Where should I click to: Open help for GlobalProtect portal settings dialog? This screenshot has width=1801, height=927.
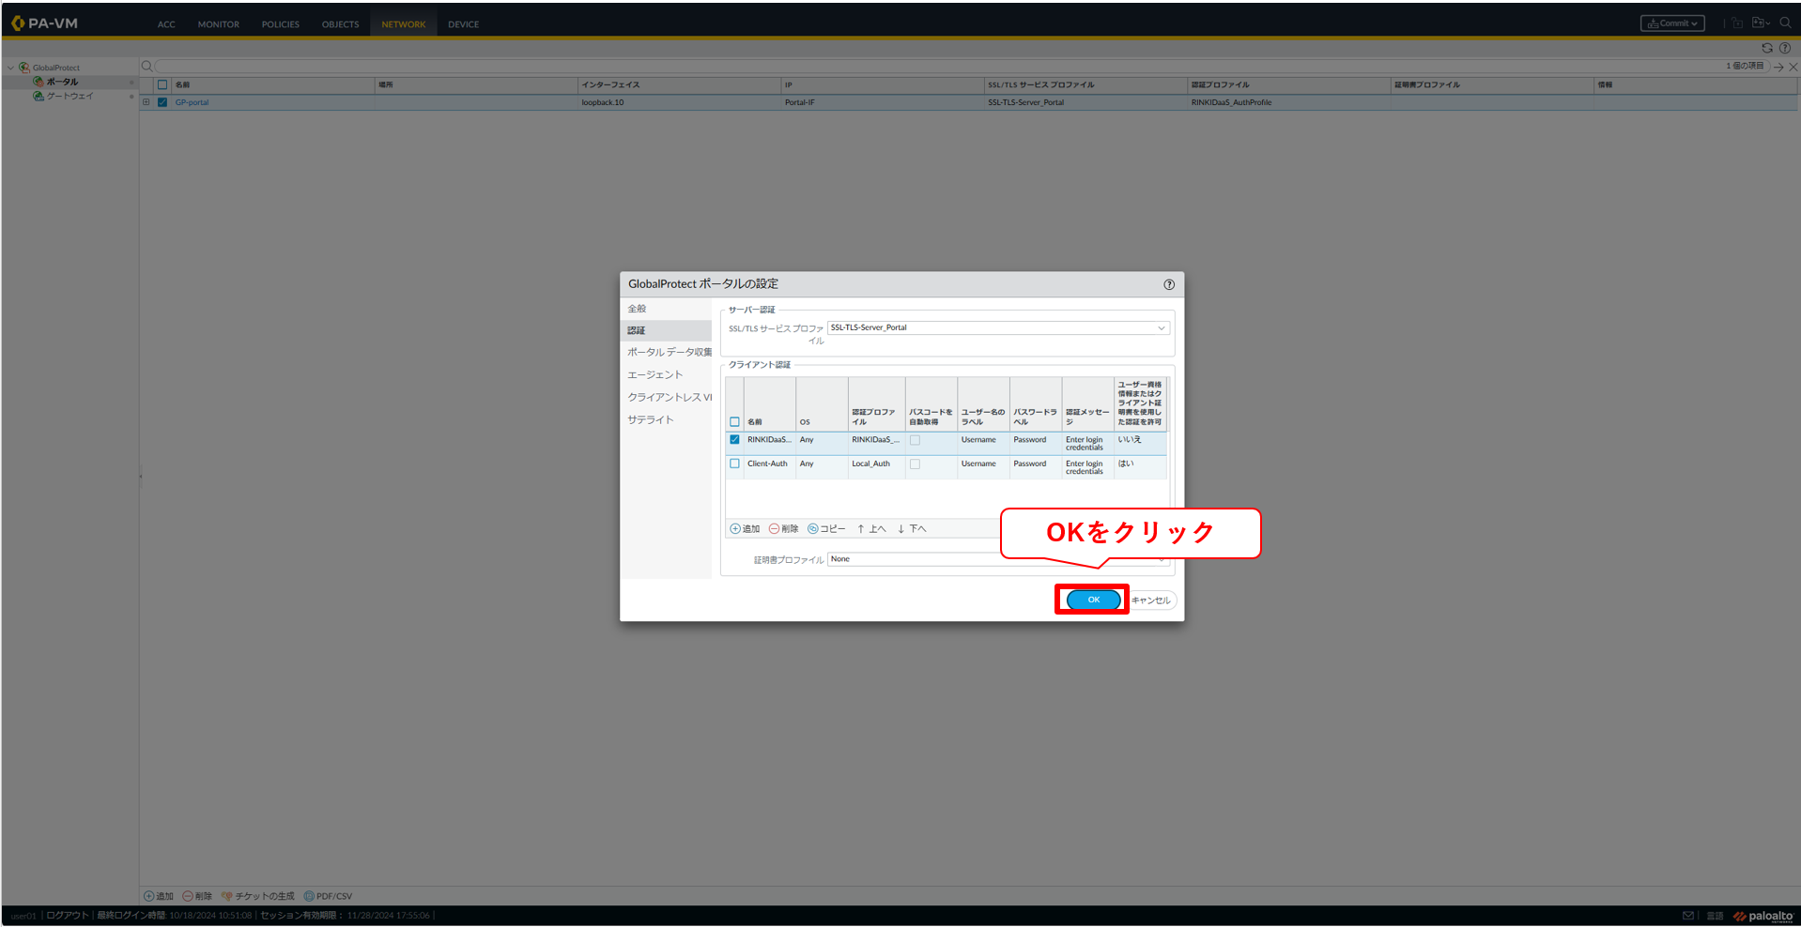click(1169, 284)
